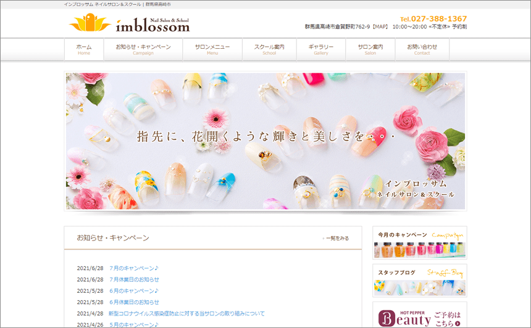Open お知らせ・キャンペーン Campaign menu item

143,50
